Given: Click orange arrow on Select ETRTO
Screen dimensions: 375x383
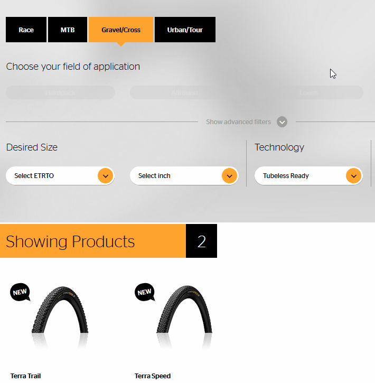Looking at the screenshot, I should pyautogui.click(x=106, y=176).
